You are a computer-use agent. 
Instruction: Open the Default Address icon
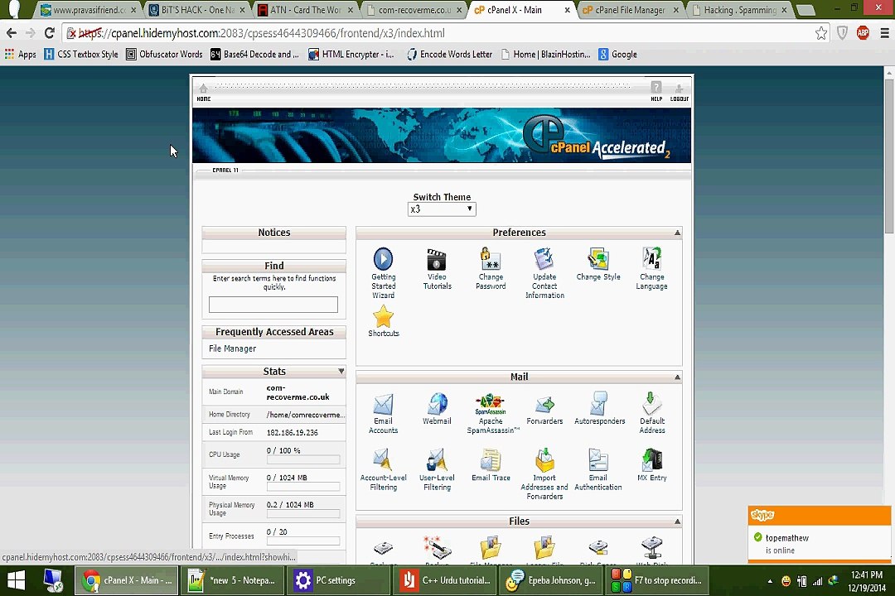[651, 404]
